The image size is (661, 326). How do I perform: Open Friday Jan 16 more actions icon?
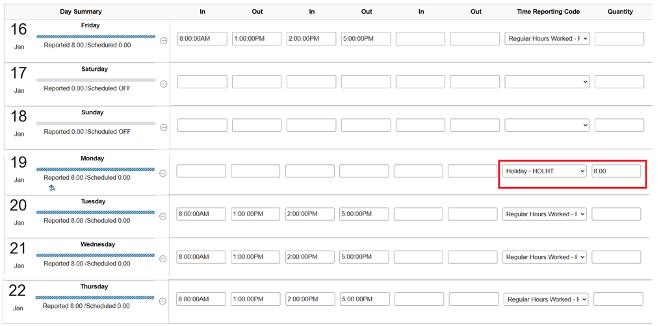[x=164, y=41]
